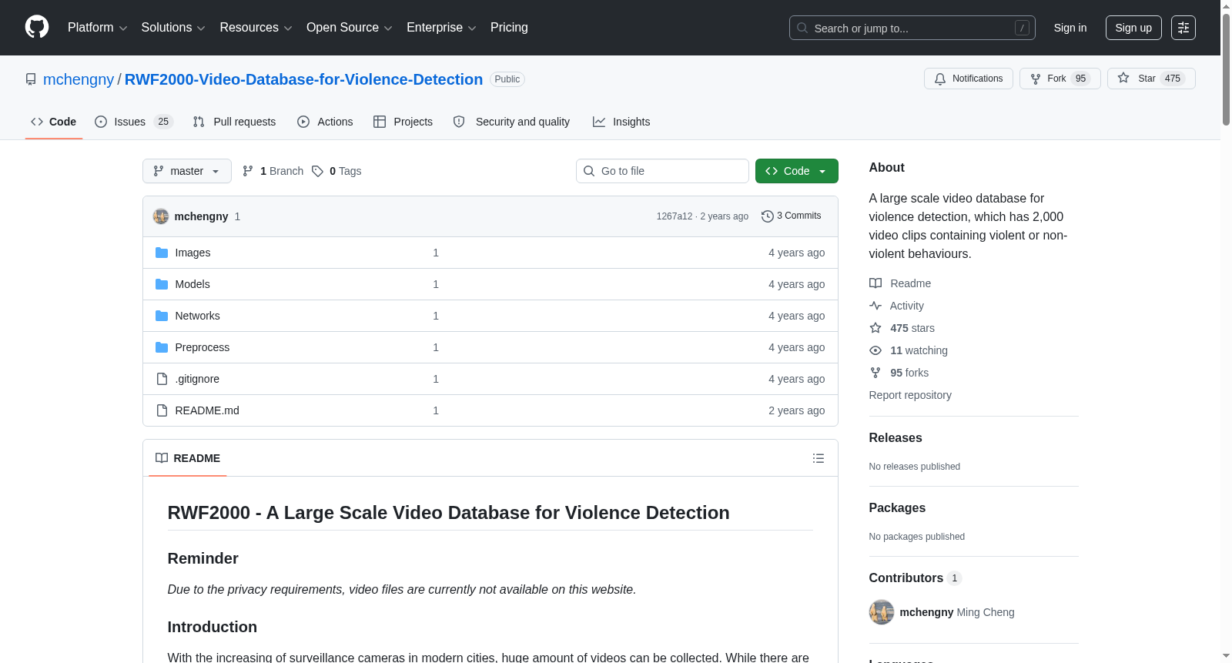Open the master branch selector dropdown

187,171
